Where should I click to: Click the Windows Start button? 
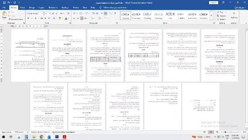(x=4, y=137)
